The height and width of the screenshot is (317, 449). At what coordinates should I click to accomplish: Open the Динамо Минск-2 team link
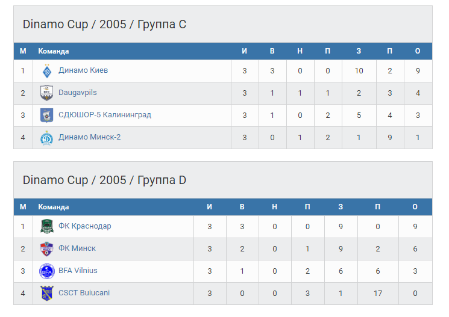pos(90,137)
